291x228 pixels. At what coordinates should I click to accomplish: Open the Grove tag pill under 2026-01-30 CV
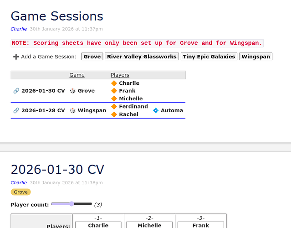20,192
